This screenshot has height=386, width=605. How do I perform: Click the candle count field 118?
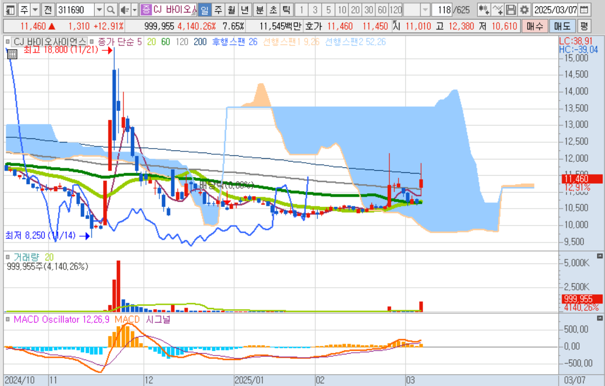click(x=442, y=10)
